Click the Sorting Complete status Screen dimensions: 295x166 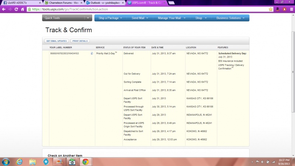tap(132, 82)
